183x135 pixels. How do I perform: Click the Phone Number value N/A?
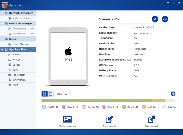pyautogui.click(x=136, y=76)
